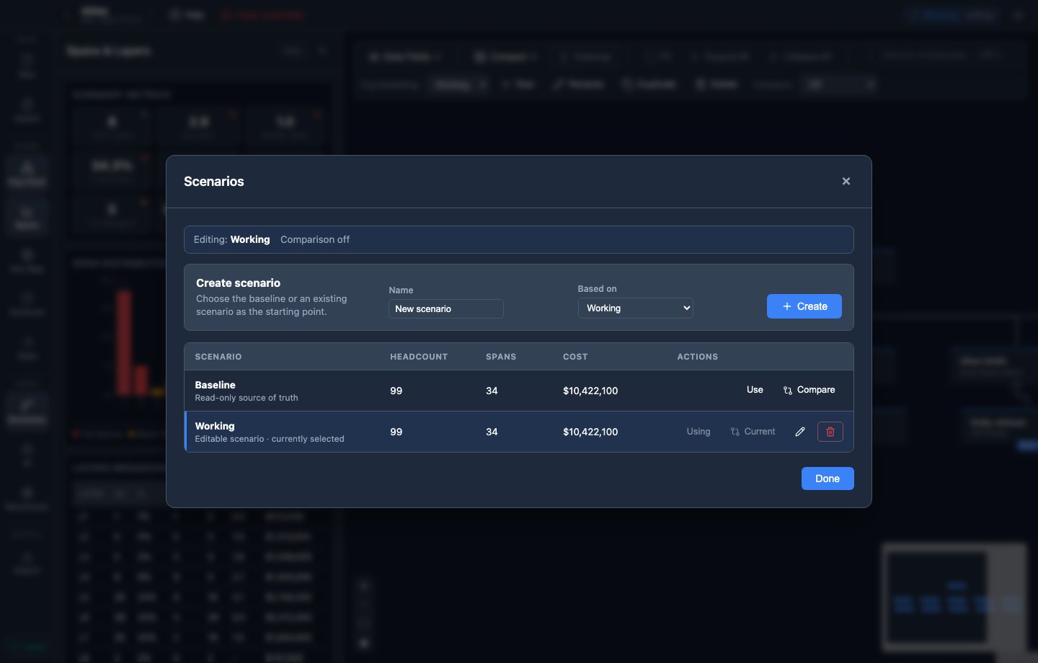Screen dimensions: 1038x663
Task: Click the Working cost $10,422,100
Action: pos(590,432)
